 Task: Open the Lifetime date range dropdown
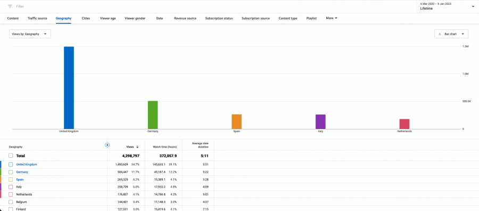(x=447, y=6)
